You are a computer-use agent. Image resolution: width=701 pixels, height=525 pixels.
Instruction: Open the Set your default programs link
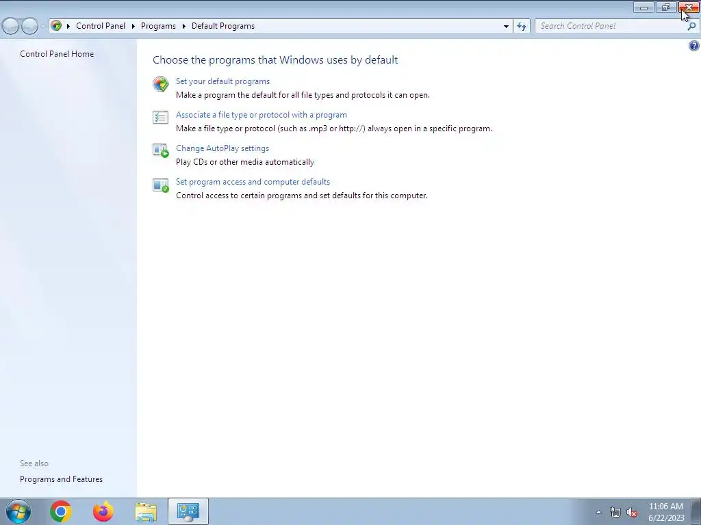coord(222,81)
